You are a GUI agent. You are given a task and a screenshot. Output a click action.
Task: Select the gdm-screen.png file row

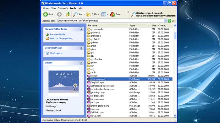click(129, 79)
